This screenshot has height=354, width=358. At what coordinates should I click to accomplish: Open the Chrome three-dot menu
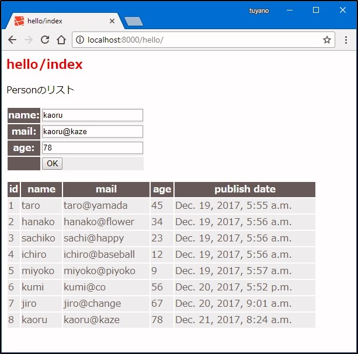point(346,40)
